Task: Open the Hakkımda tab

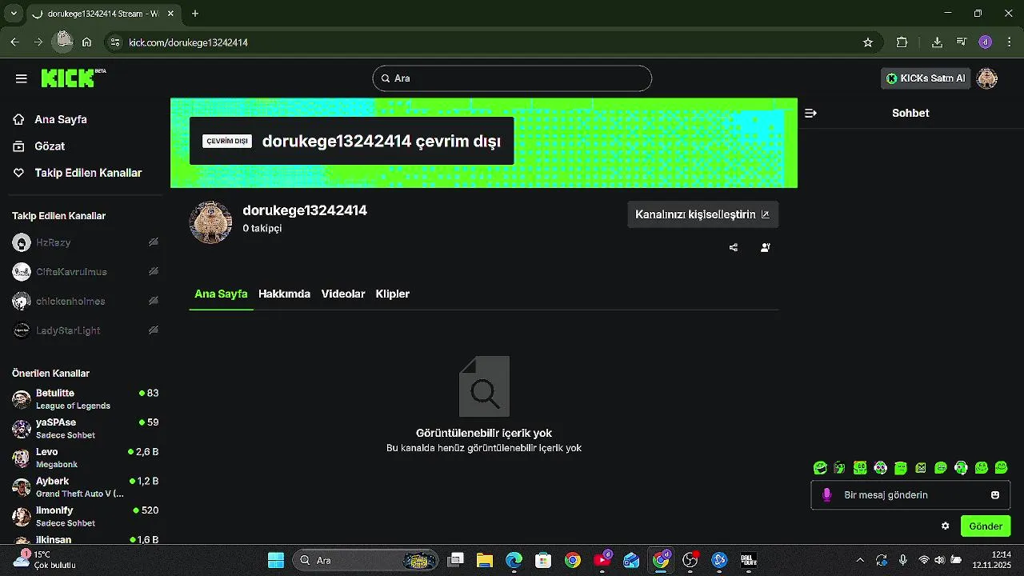Action: tap(284, 294)
